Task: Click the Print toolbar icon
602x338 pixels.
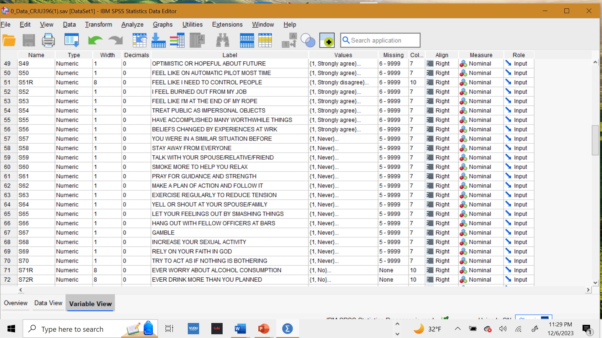Action: [48, 40]
